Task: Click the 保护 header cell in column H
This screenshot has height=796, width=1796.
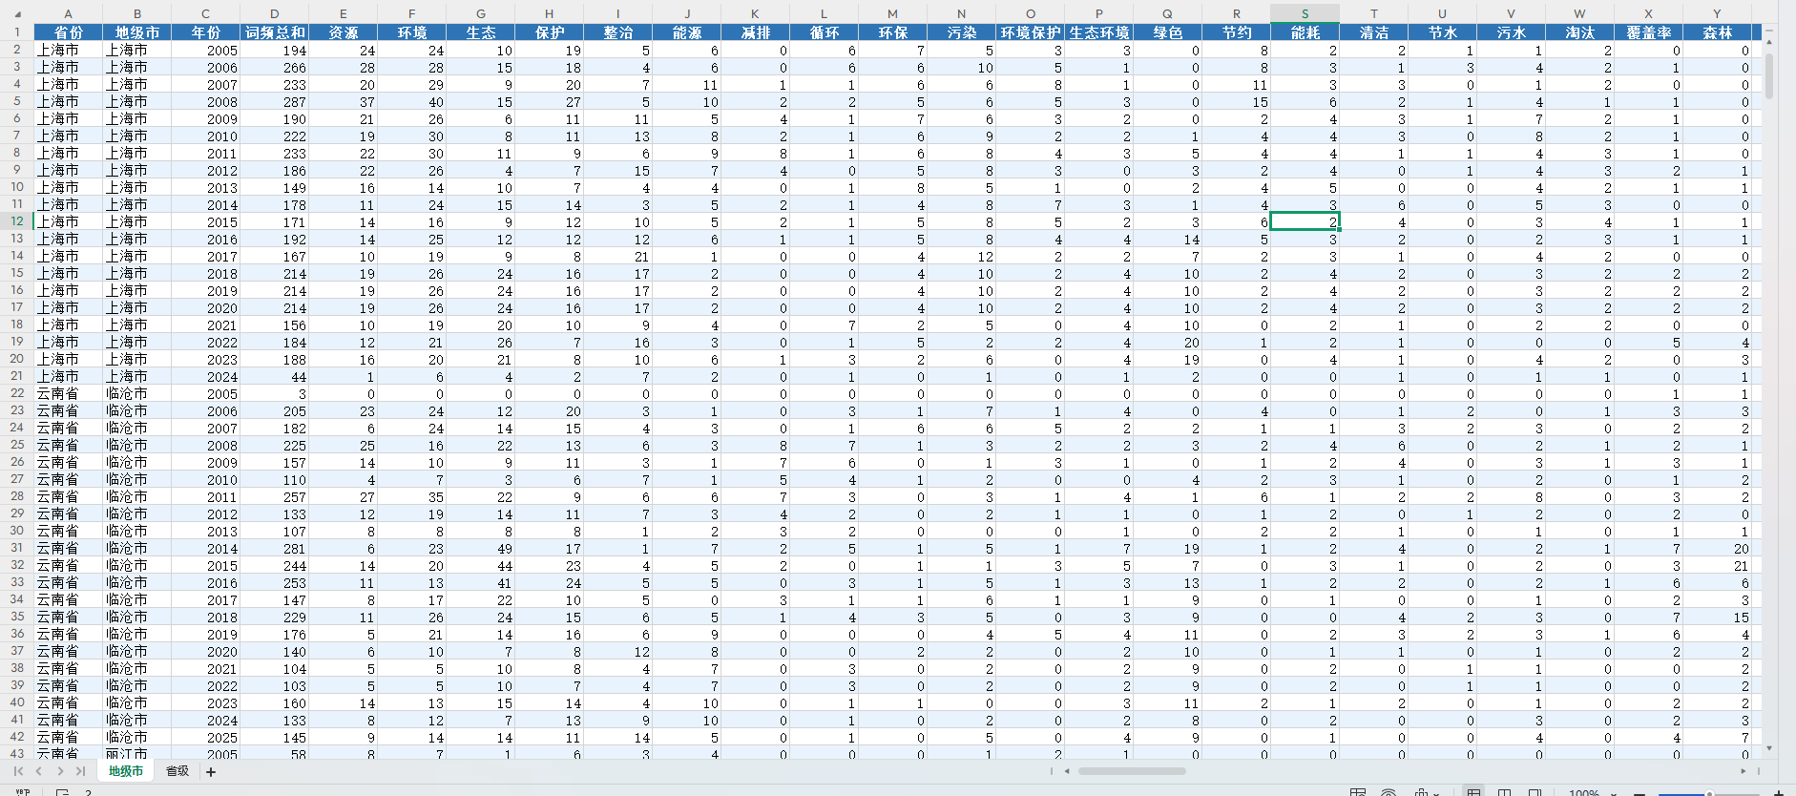Action: click(x=549, y=32)
